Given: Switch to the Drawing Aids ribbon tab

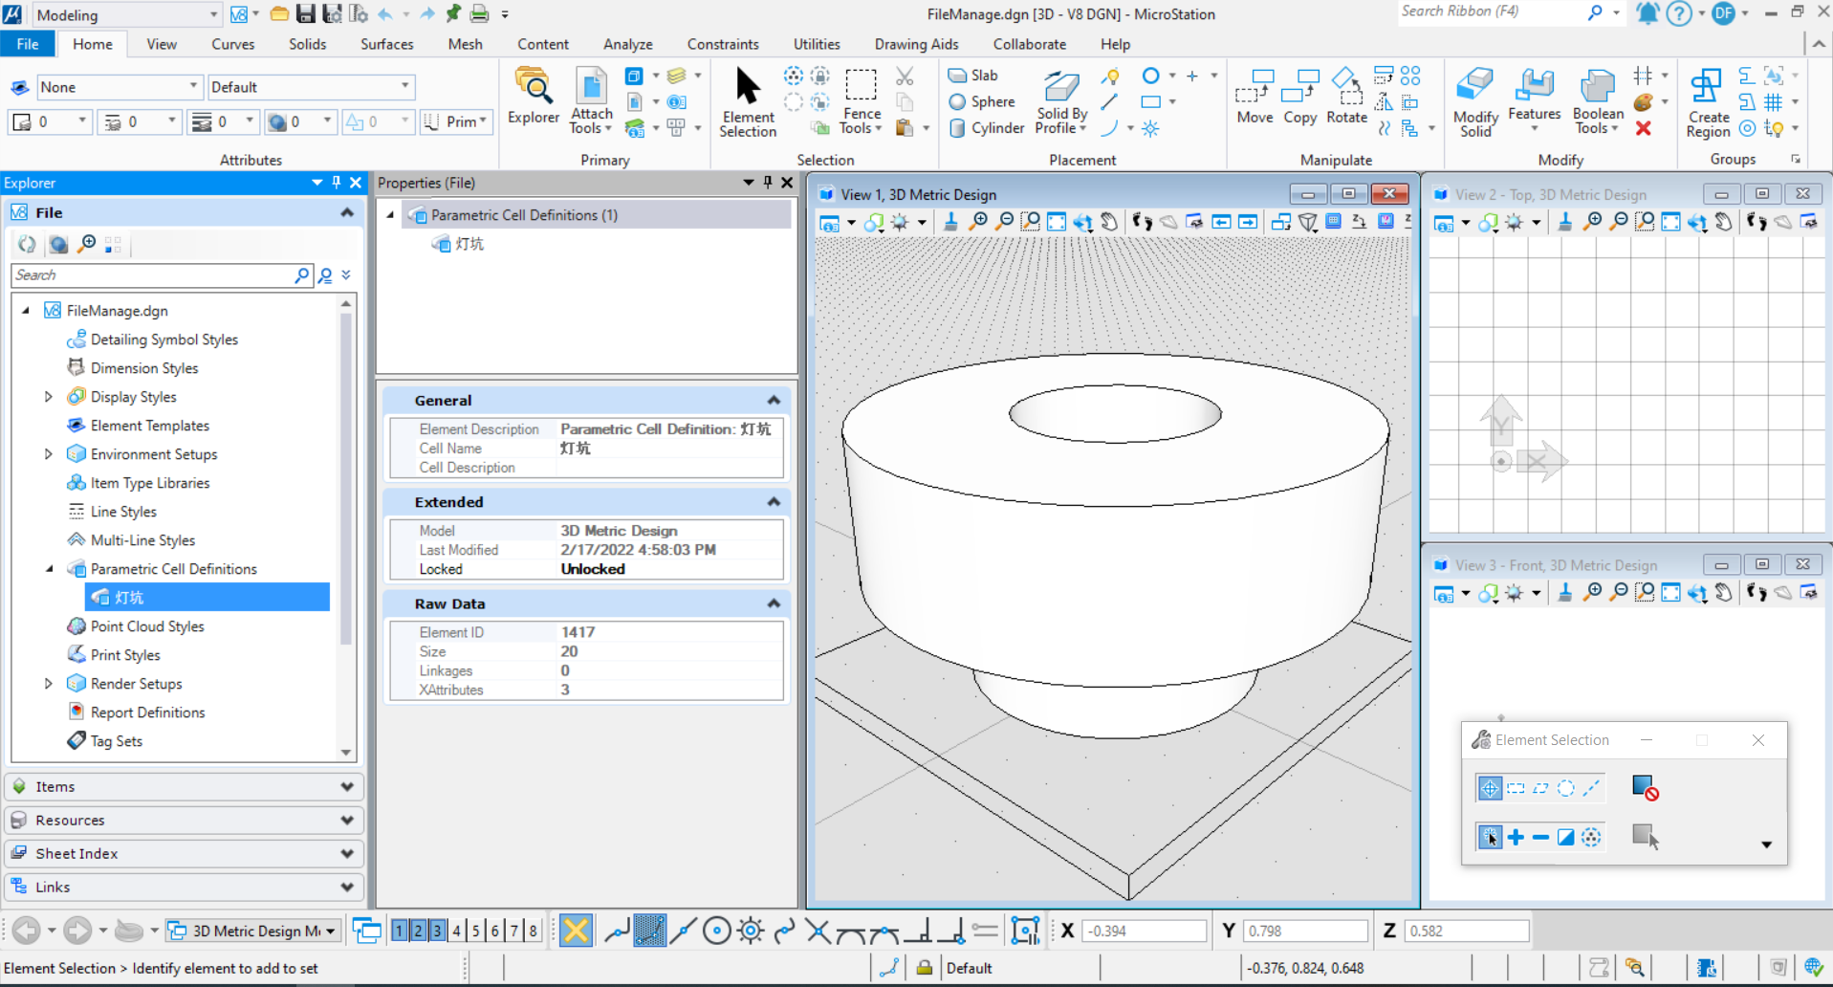Looking at the screenshot, I should coord(916,44).
